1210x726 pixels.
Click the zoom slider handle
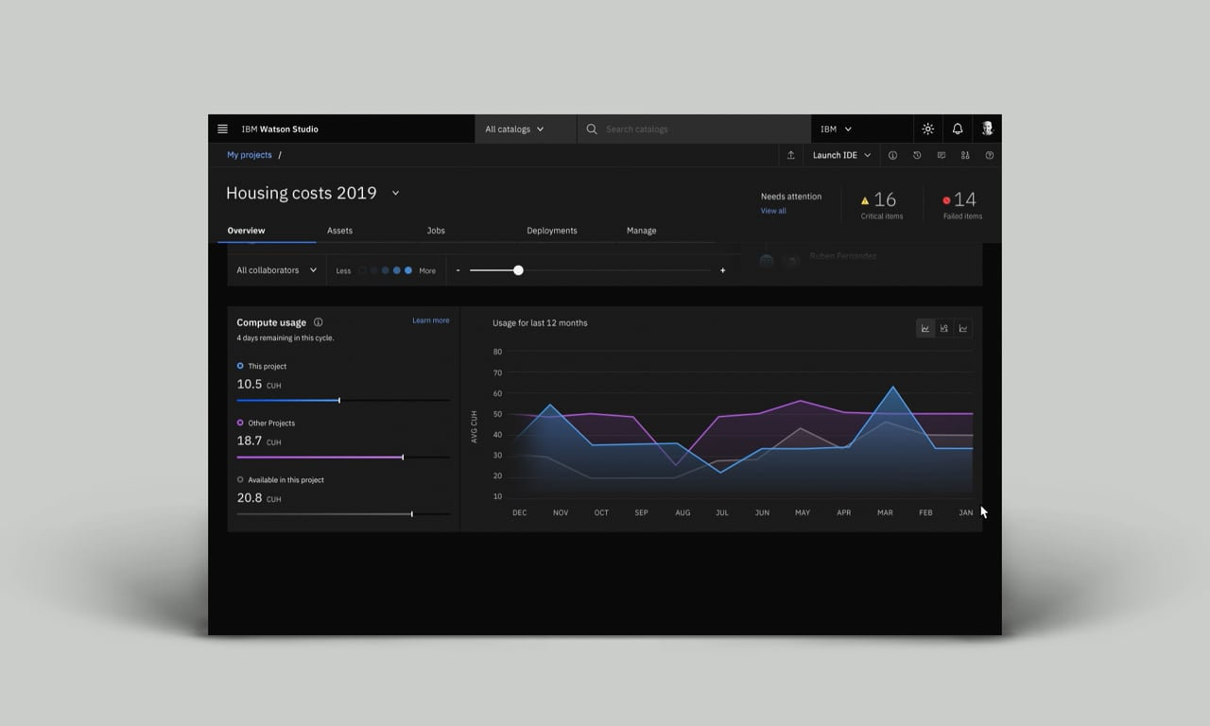tap(518, 270)
